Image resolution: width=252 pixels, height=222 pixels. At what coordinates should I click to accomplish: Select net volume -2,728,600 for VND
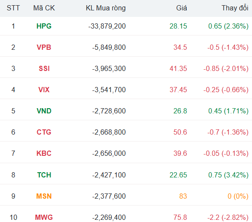pos(109,111)
